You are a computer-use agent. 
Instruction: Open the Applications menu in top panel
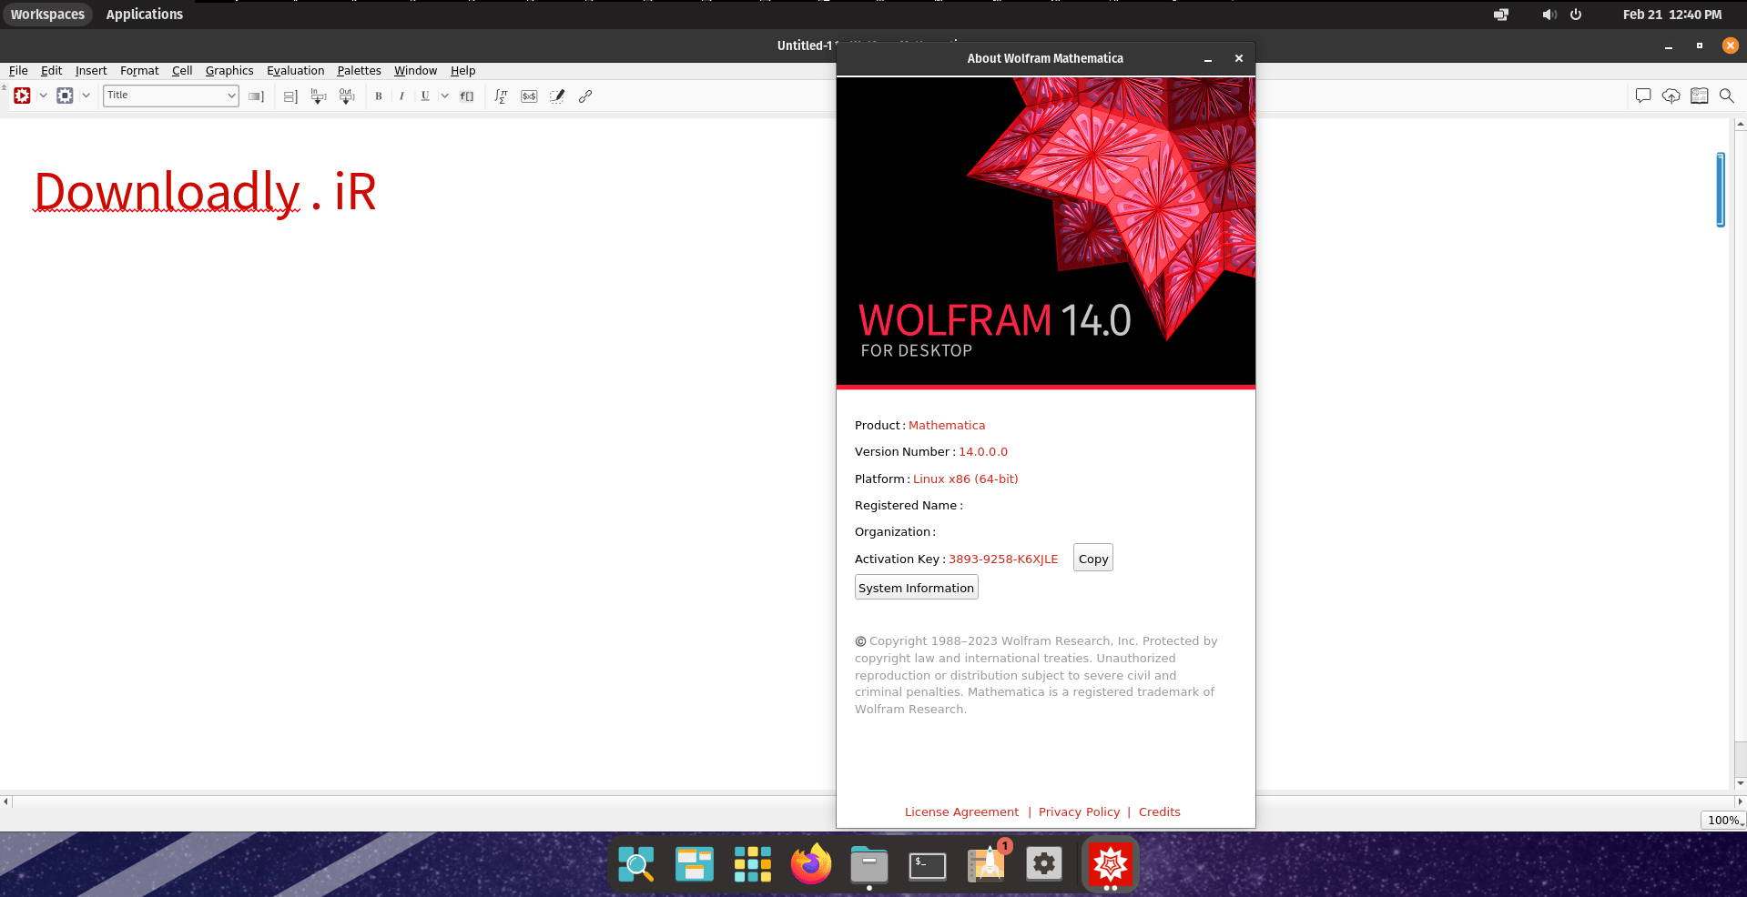144,15
